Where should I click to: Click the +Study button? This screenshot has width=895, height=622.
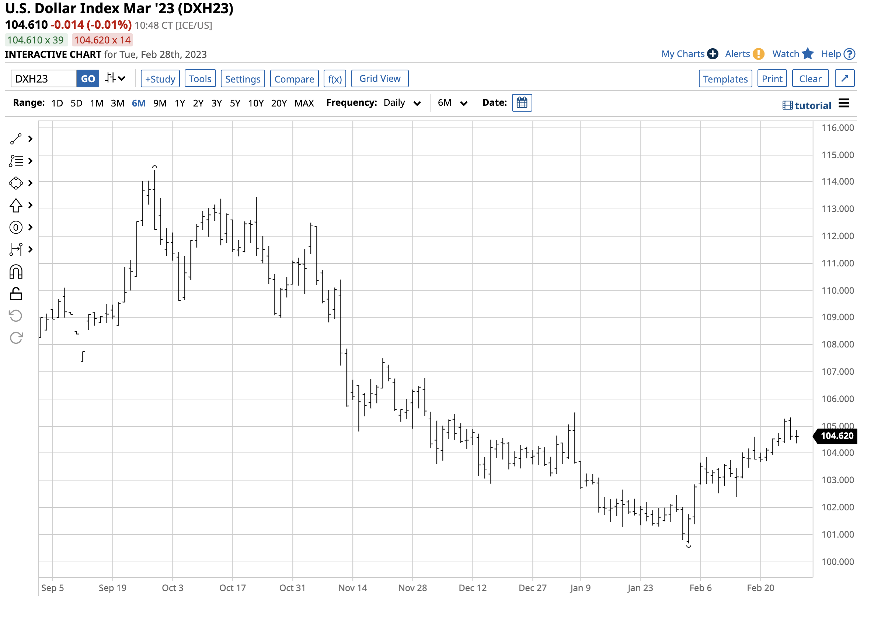160,79
